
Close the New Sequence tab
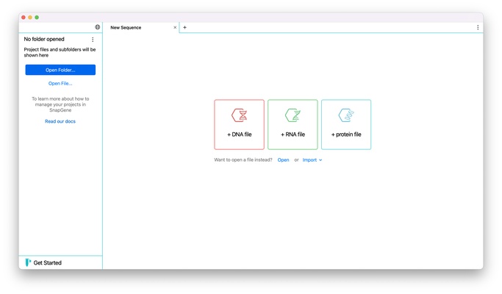(x=175, y=27)
